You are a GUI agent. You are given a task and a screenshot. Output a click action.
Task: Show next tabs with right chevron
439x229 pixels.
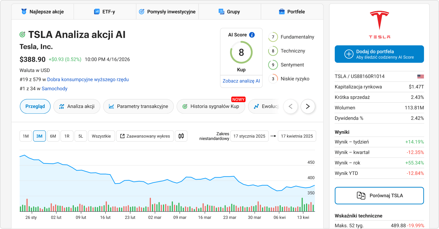pyautogui.click(x=308, y=106)
